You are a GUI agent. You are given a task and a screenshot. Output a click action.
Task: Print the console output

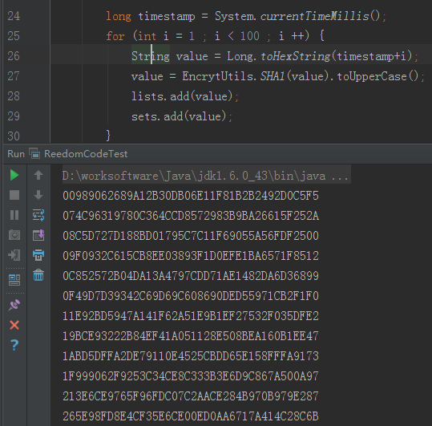(x=38, y=255)
